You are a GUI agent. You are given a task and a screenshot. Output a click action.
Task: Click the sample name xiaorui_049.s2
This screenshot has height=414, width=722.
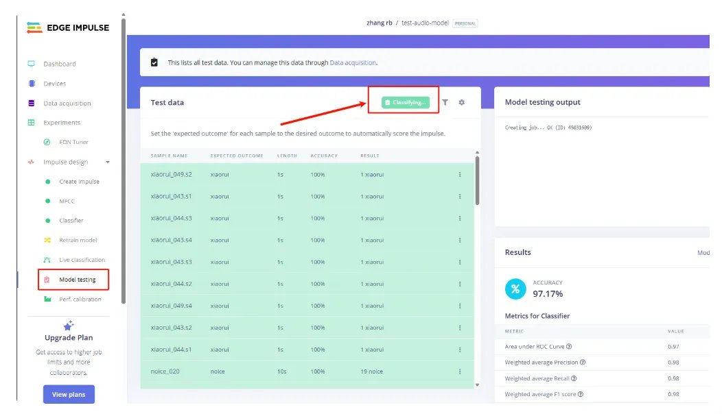tap(172, 175)
